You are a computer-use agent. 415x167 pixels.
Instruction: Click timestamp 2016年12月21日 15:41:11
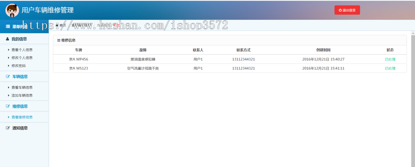(323, 68)
